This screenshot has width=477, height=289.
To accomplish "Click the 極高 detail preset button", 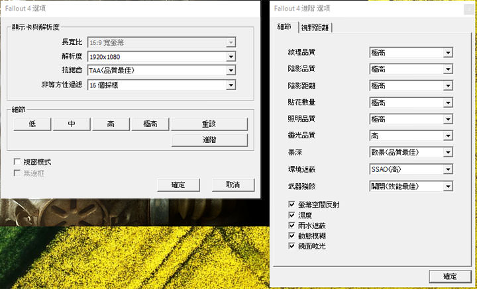I will 150,124.
